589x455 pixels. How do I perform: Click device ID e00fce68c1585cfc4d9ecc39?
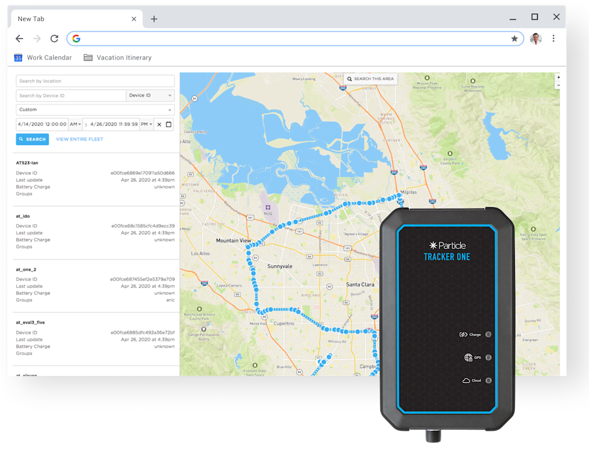[x=143, y=226]
